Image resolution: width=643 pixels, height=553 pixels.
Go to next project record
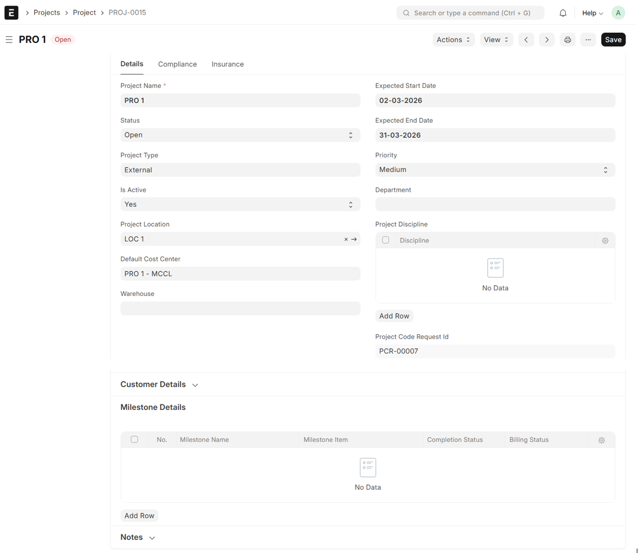tap(546, 39)
